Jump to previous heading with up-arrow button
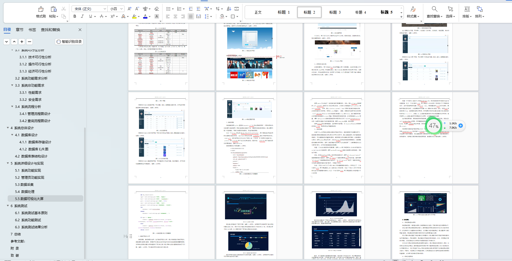The width and height of the screenshot is (512, 261). (x=14, y=42)
